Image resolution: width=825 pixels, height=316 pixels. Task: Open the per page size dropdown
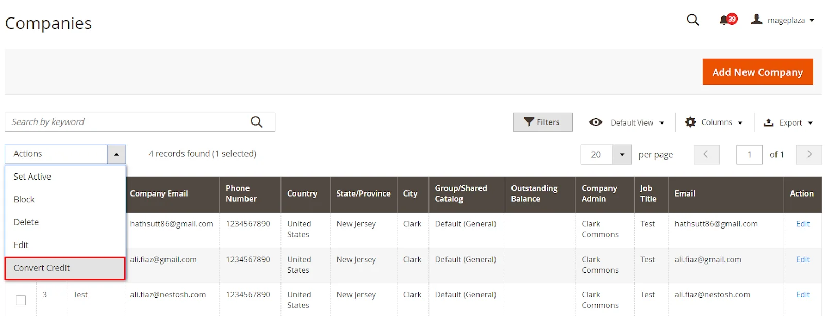click(x=622, y=154)
